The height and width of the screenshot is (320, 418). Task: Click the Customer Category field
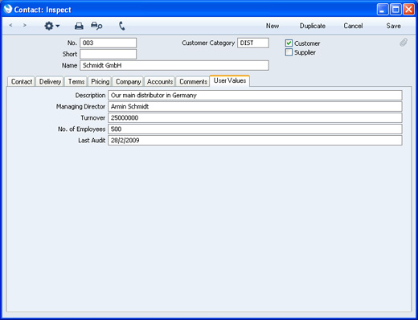click(x=253, y=43)
